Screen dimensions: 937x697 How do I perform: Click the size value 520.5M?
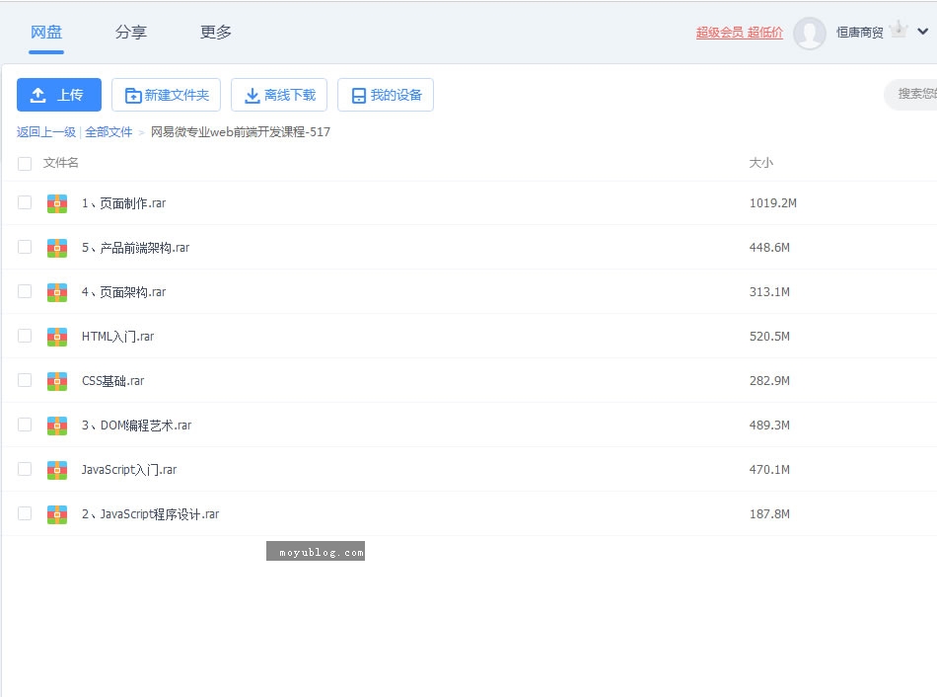click(x=769, y=337)
